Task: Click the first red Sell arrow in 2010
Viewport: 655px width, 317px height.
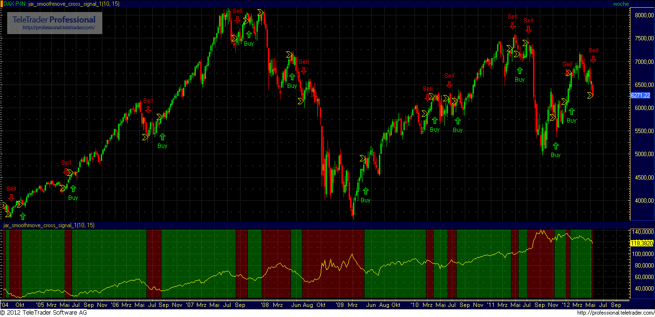Action: [x=427, y=97]
